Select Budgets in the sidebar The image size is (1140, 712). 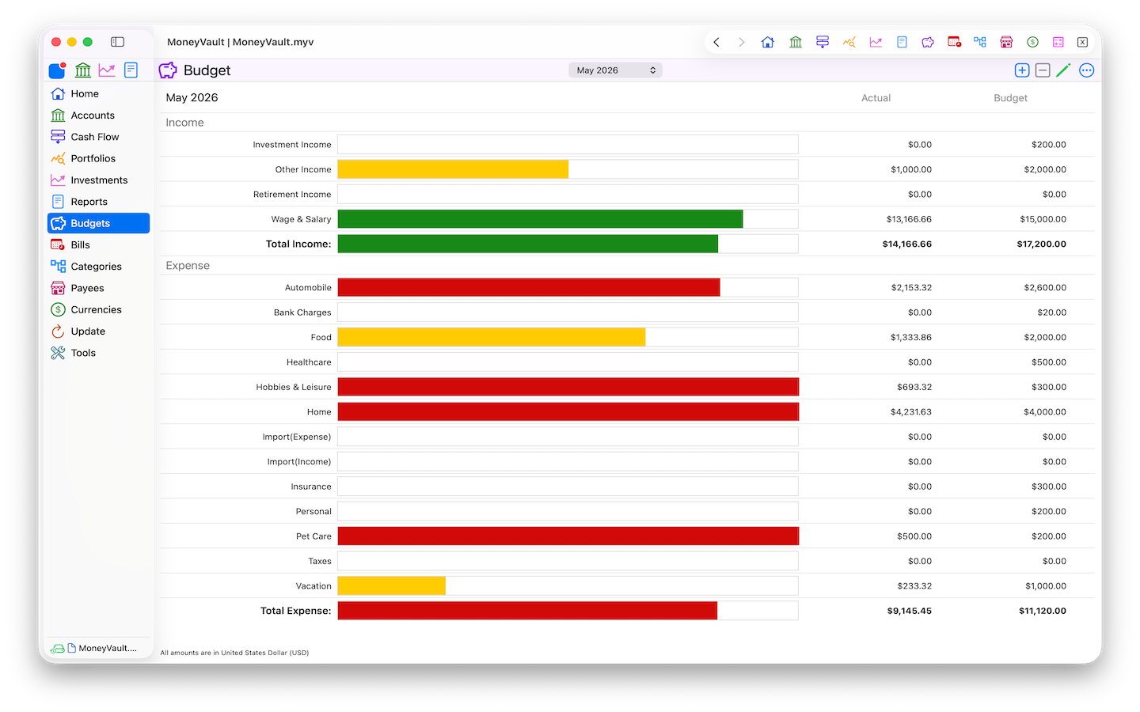pyautogui.click(x=98, y=223)
